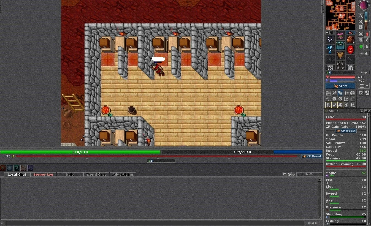Toggle Chat On button

(313, 223)
